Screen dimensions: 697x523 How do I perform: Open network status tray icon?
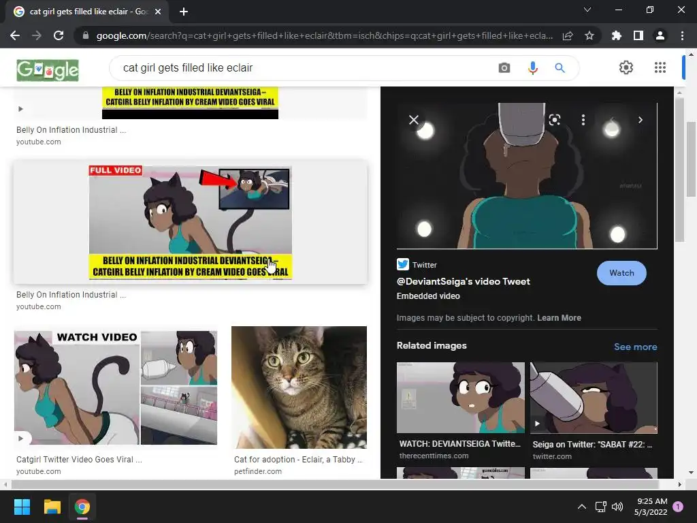(600, 507)
